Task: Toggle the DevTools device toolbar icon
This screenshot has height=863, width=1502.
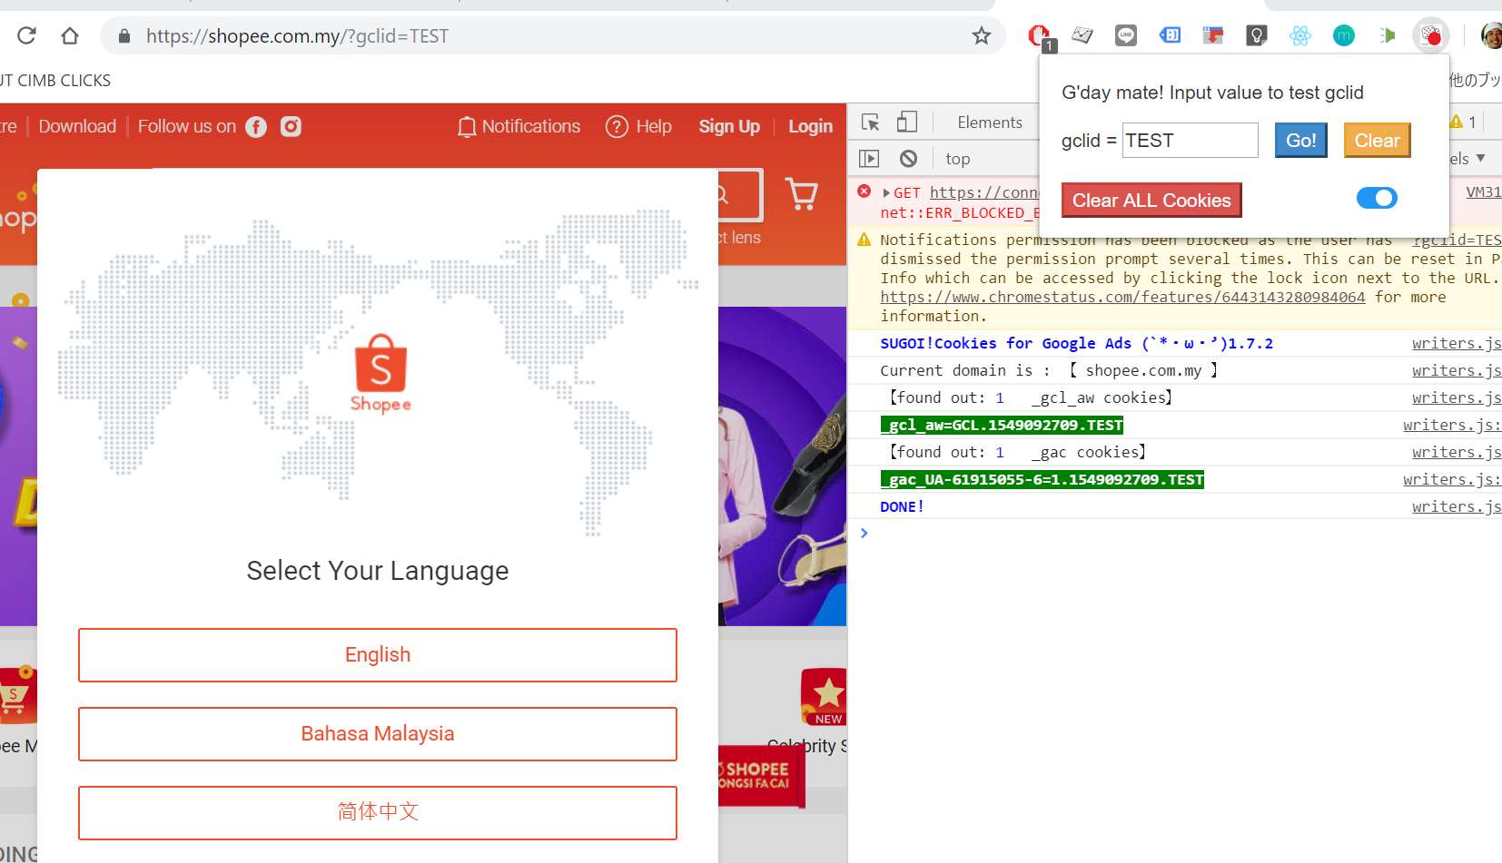Action: point(907,122)
